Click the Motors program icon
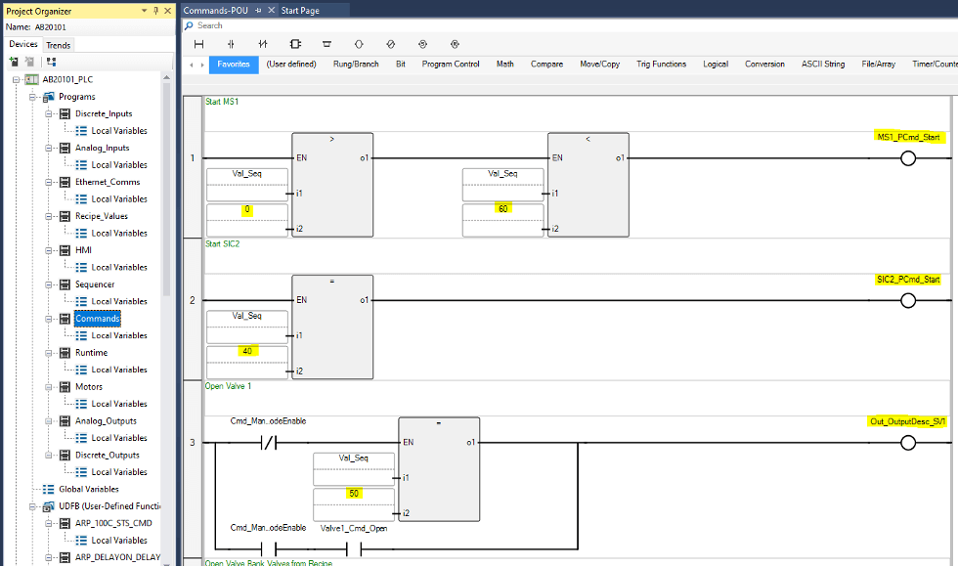The width and height of the screenshot is (958, 567). pyautogui.click(x=65, y=387)
